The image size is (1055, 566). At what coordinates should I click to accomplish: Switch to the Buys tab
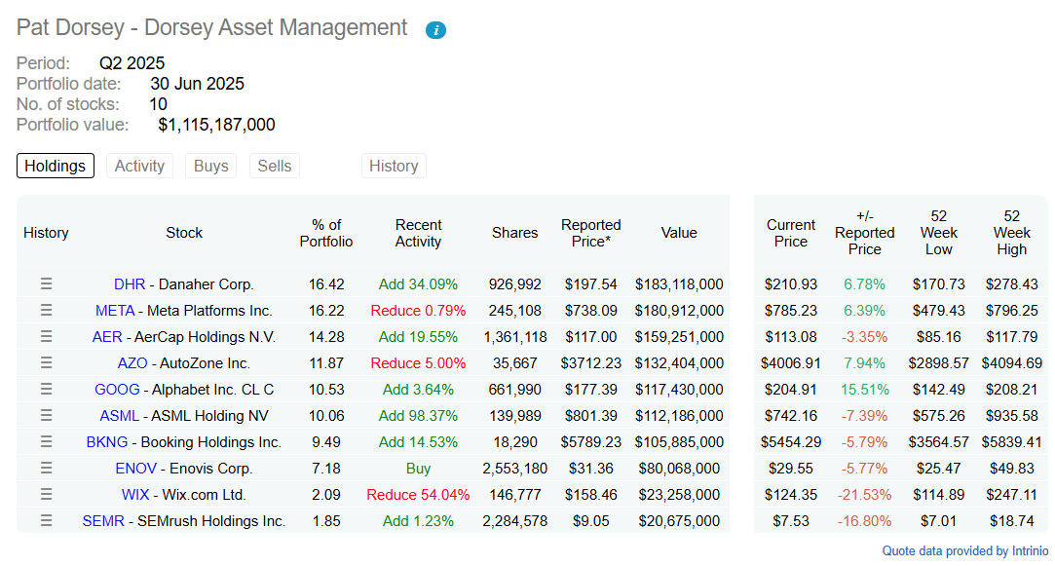[210, 166]
